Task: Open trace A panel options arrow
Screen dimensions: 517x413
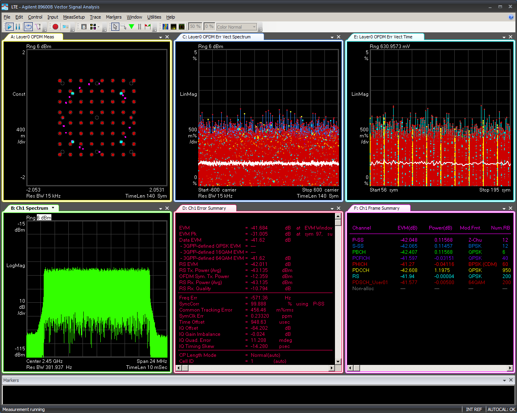Action: coord(161,37)
